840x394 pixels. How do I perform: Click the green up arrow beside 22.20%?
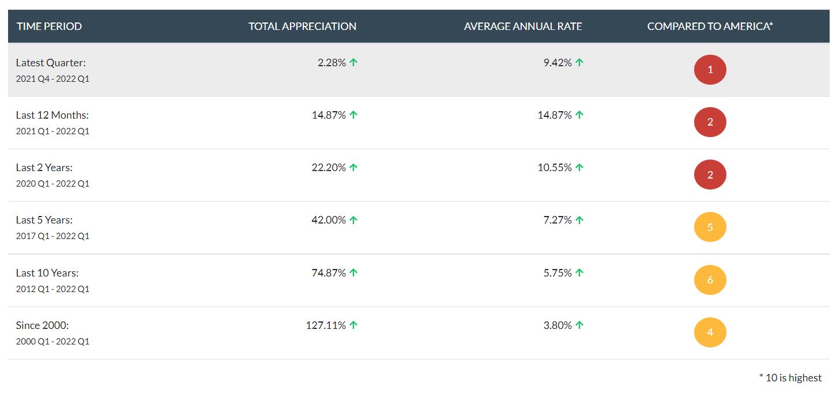353,168
